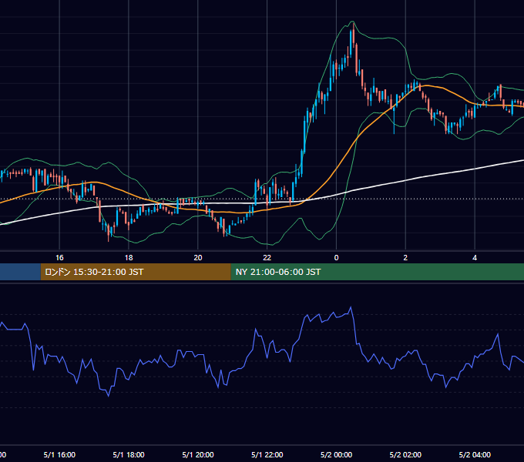The height and width of the screenshot is (462, 524).
Task: Click the 22 hour label on price chart axis
Action: pos(267,258)
